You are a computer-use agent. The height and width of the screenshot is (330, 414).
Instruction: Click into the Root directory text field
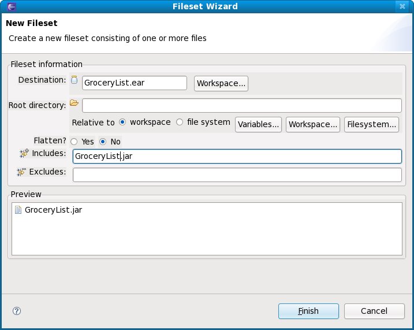241,105
